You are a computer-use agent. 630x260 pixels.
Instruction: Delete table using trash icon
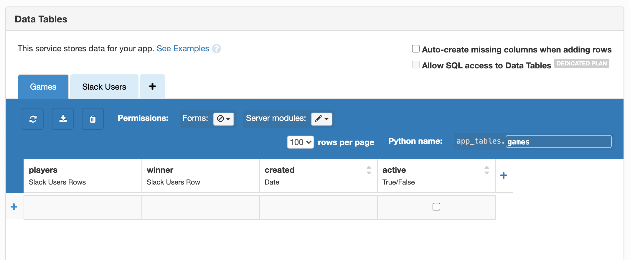(x=93, y=119)
